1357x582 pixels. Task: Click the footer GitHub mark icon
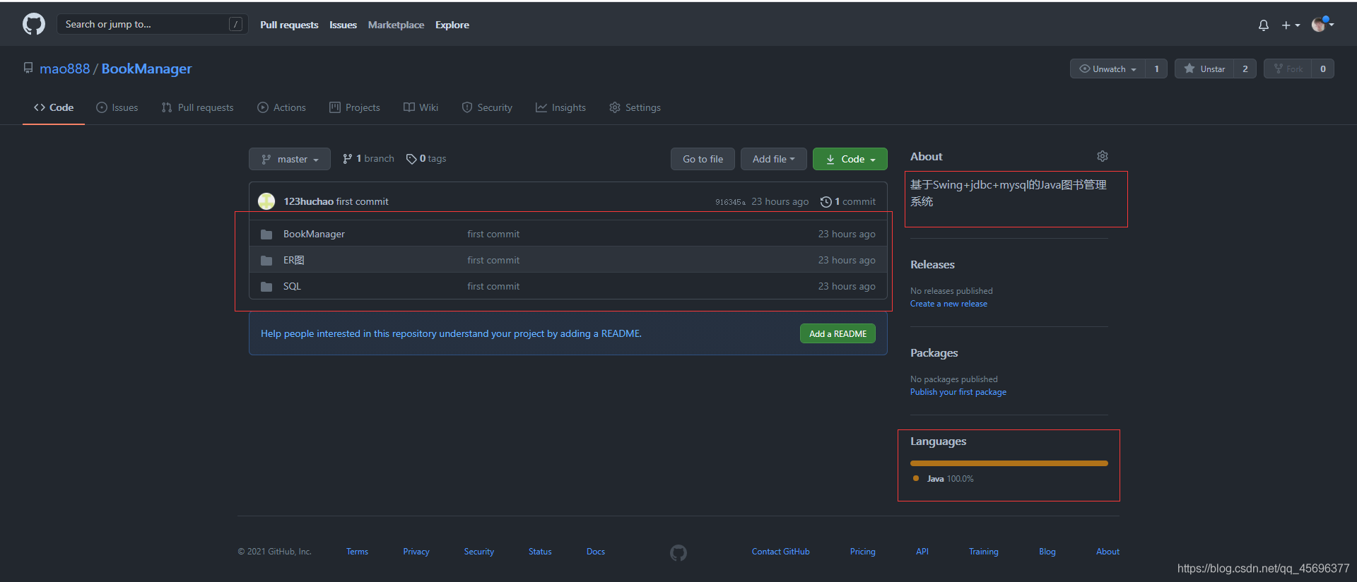[678, 552]
